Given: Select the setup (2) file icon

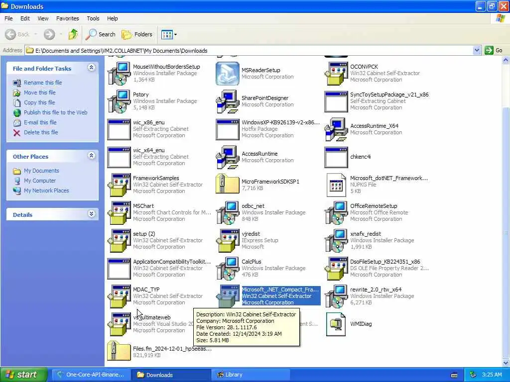Looking at the screenshot, I should [x=119, y=241].
